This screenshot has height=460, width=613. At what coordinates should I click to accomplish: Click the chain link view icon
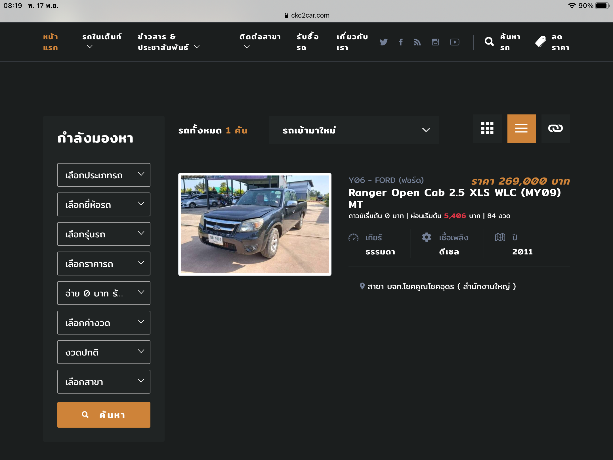555,128
